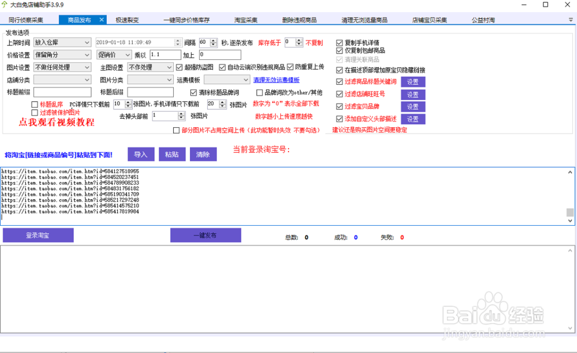Screen dimensions: 577x353
Task: Click the 标题后缀 input field
Action: point(151,92)
